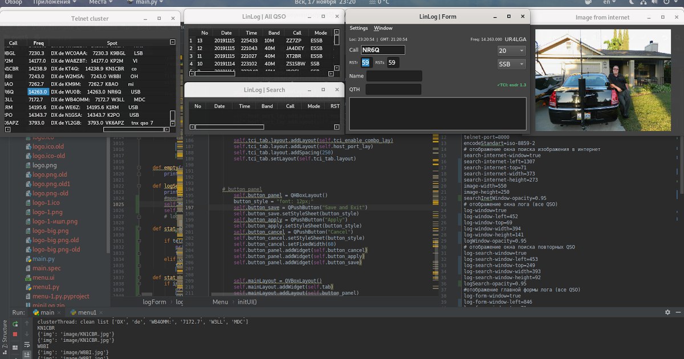Switch to the menu1 run tab

click(85, 313)
